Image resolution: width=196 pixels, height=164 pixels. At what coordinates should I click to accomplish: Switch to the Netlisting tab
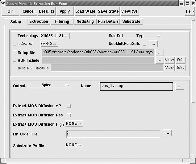tap(85, 21)
